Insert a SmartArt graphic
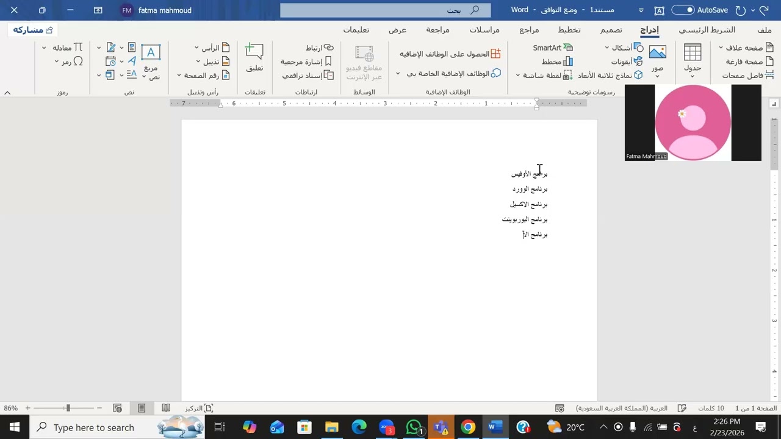This screenshot has width=781, height=439. click(x=552, y=48)
